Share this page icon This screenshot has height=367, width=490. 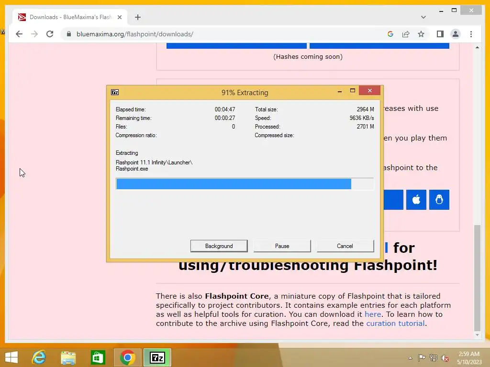[x=406, y=34]
